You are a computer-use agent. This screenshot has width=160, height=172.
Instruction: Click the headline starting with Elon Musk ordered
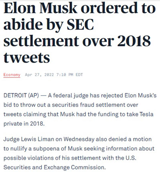pyautogui.click(x=80, y=32)
